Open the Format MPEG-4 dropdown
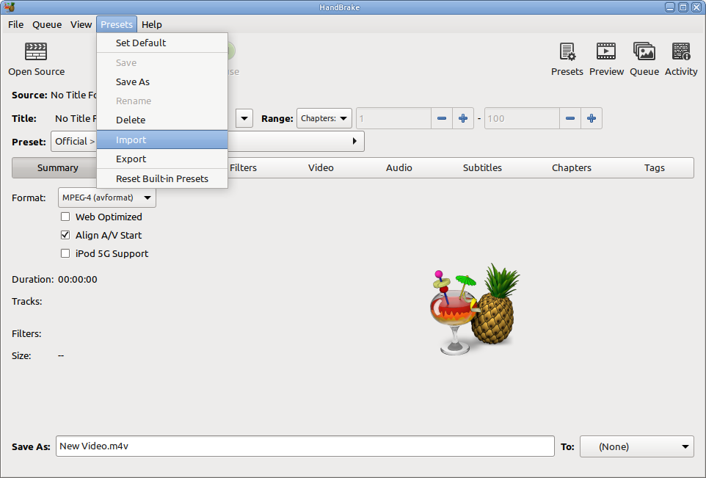 pyautogui.click(x=107, y=198)
